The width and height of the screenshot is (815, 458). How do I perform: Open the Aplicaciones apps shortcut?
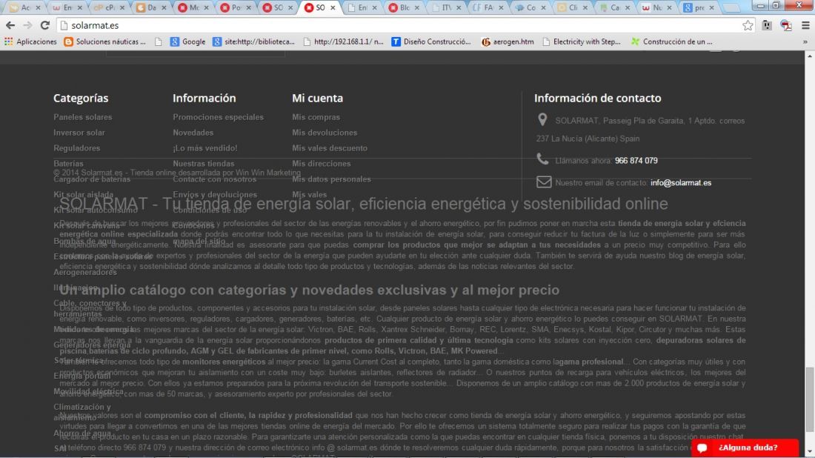(x=30, y=42)
